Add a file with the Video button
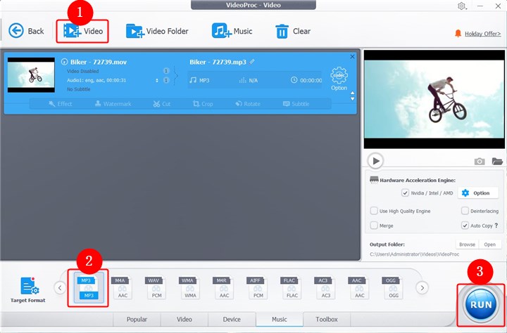The height and width of the screenshot is (333, 507). pos(83,31)
